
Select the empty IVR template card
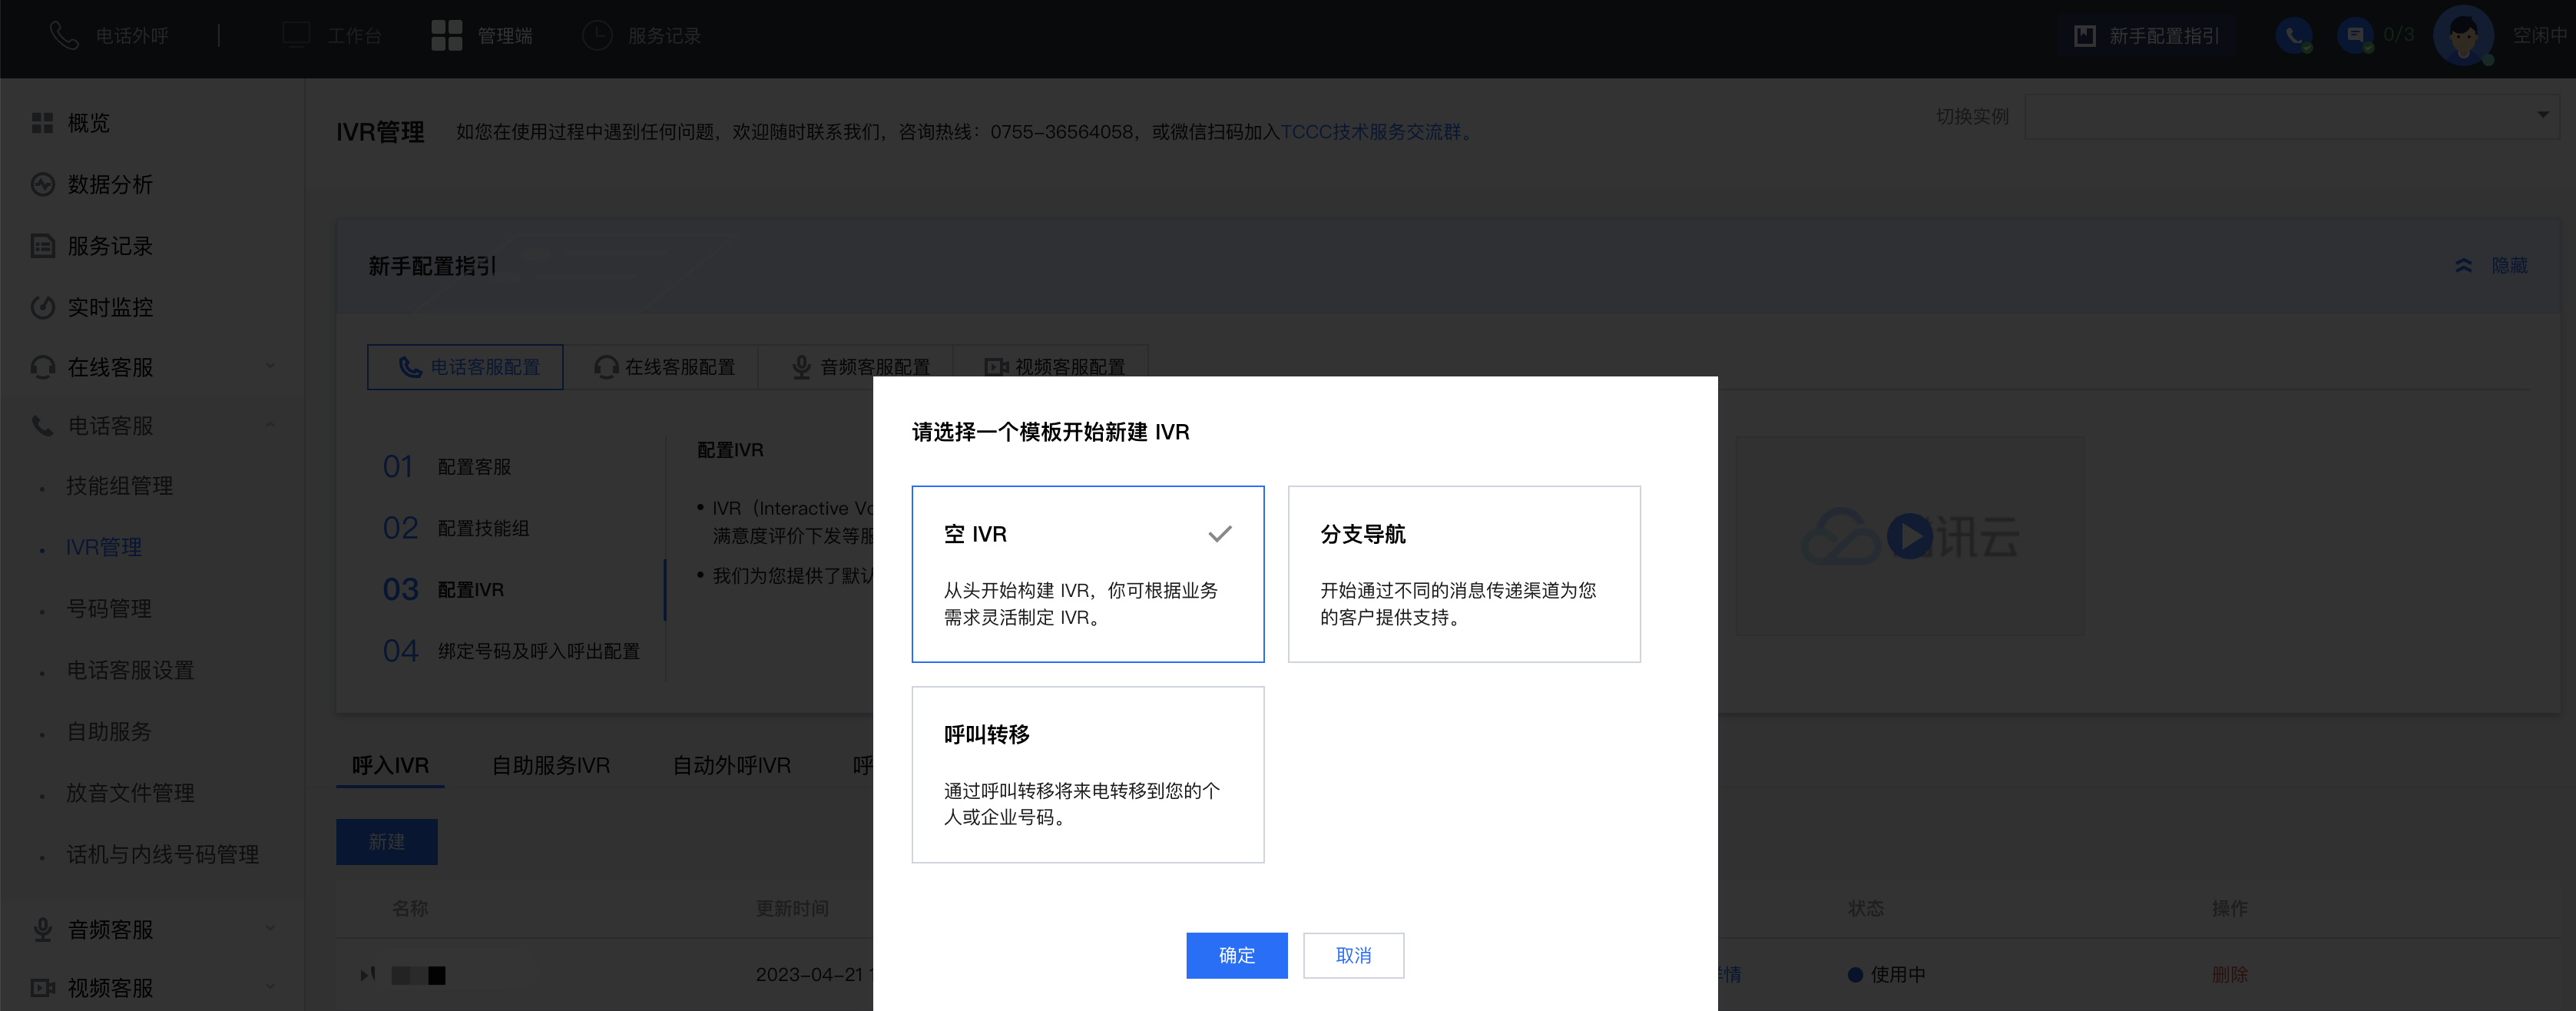tap(1087, 574)
